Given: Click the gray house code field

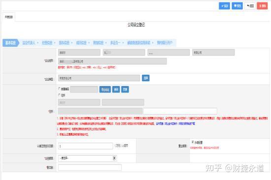Looking at the screenshot, I should click(84, 90).
